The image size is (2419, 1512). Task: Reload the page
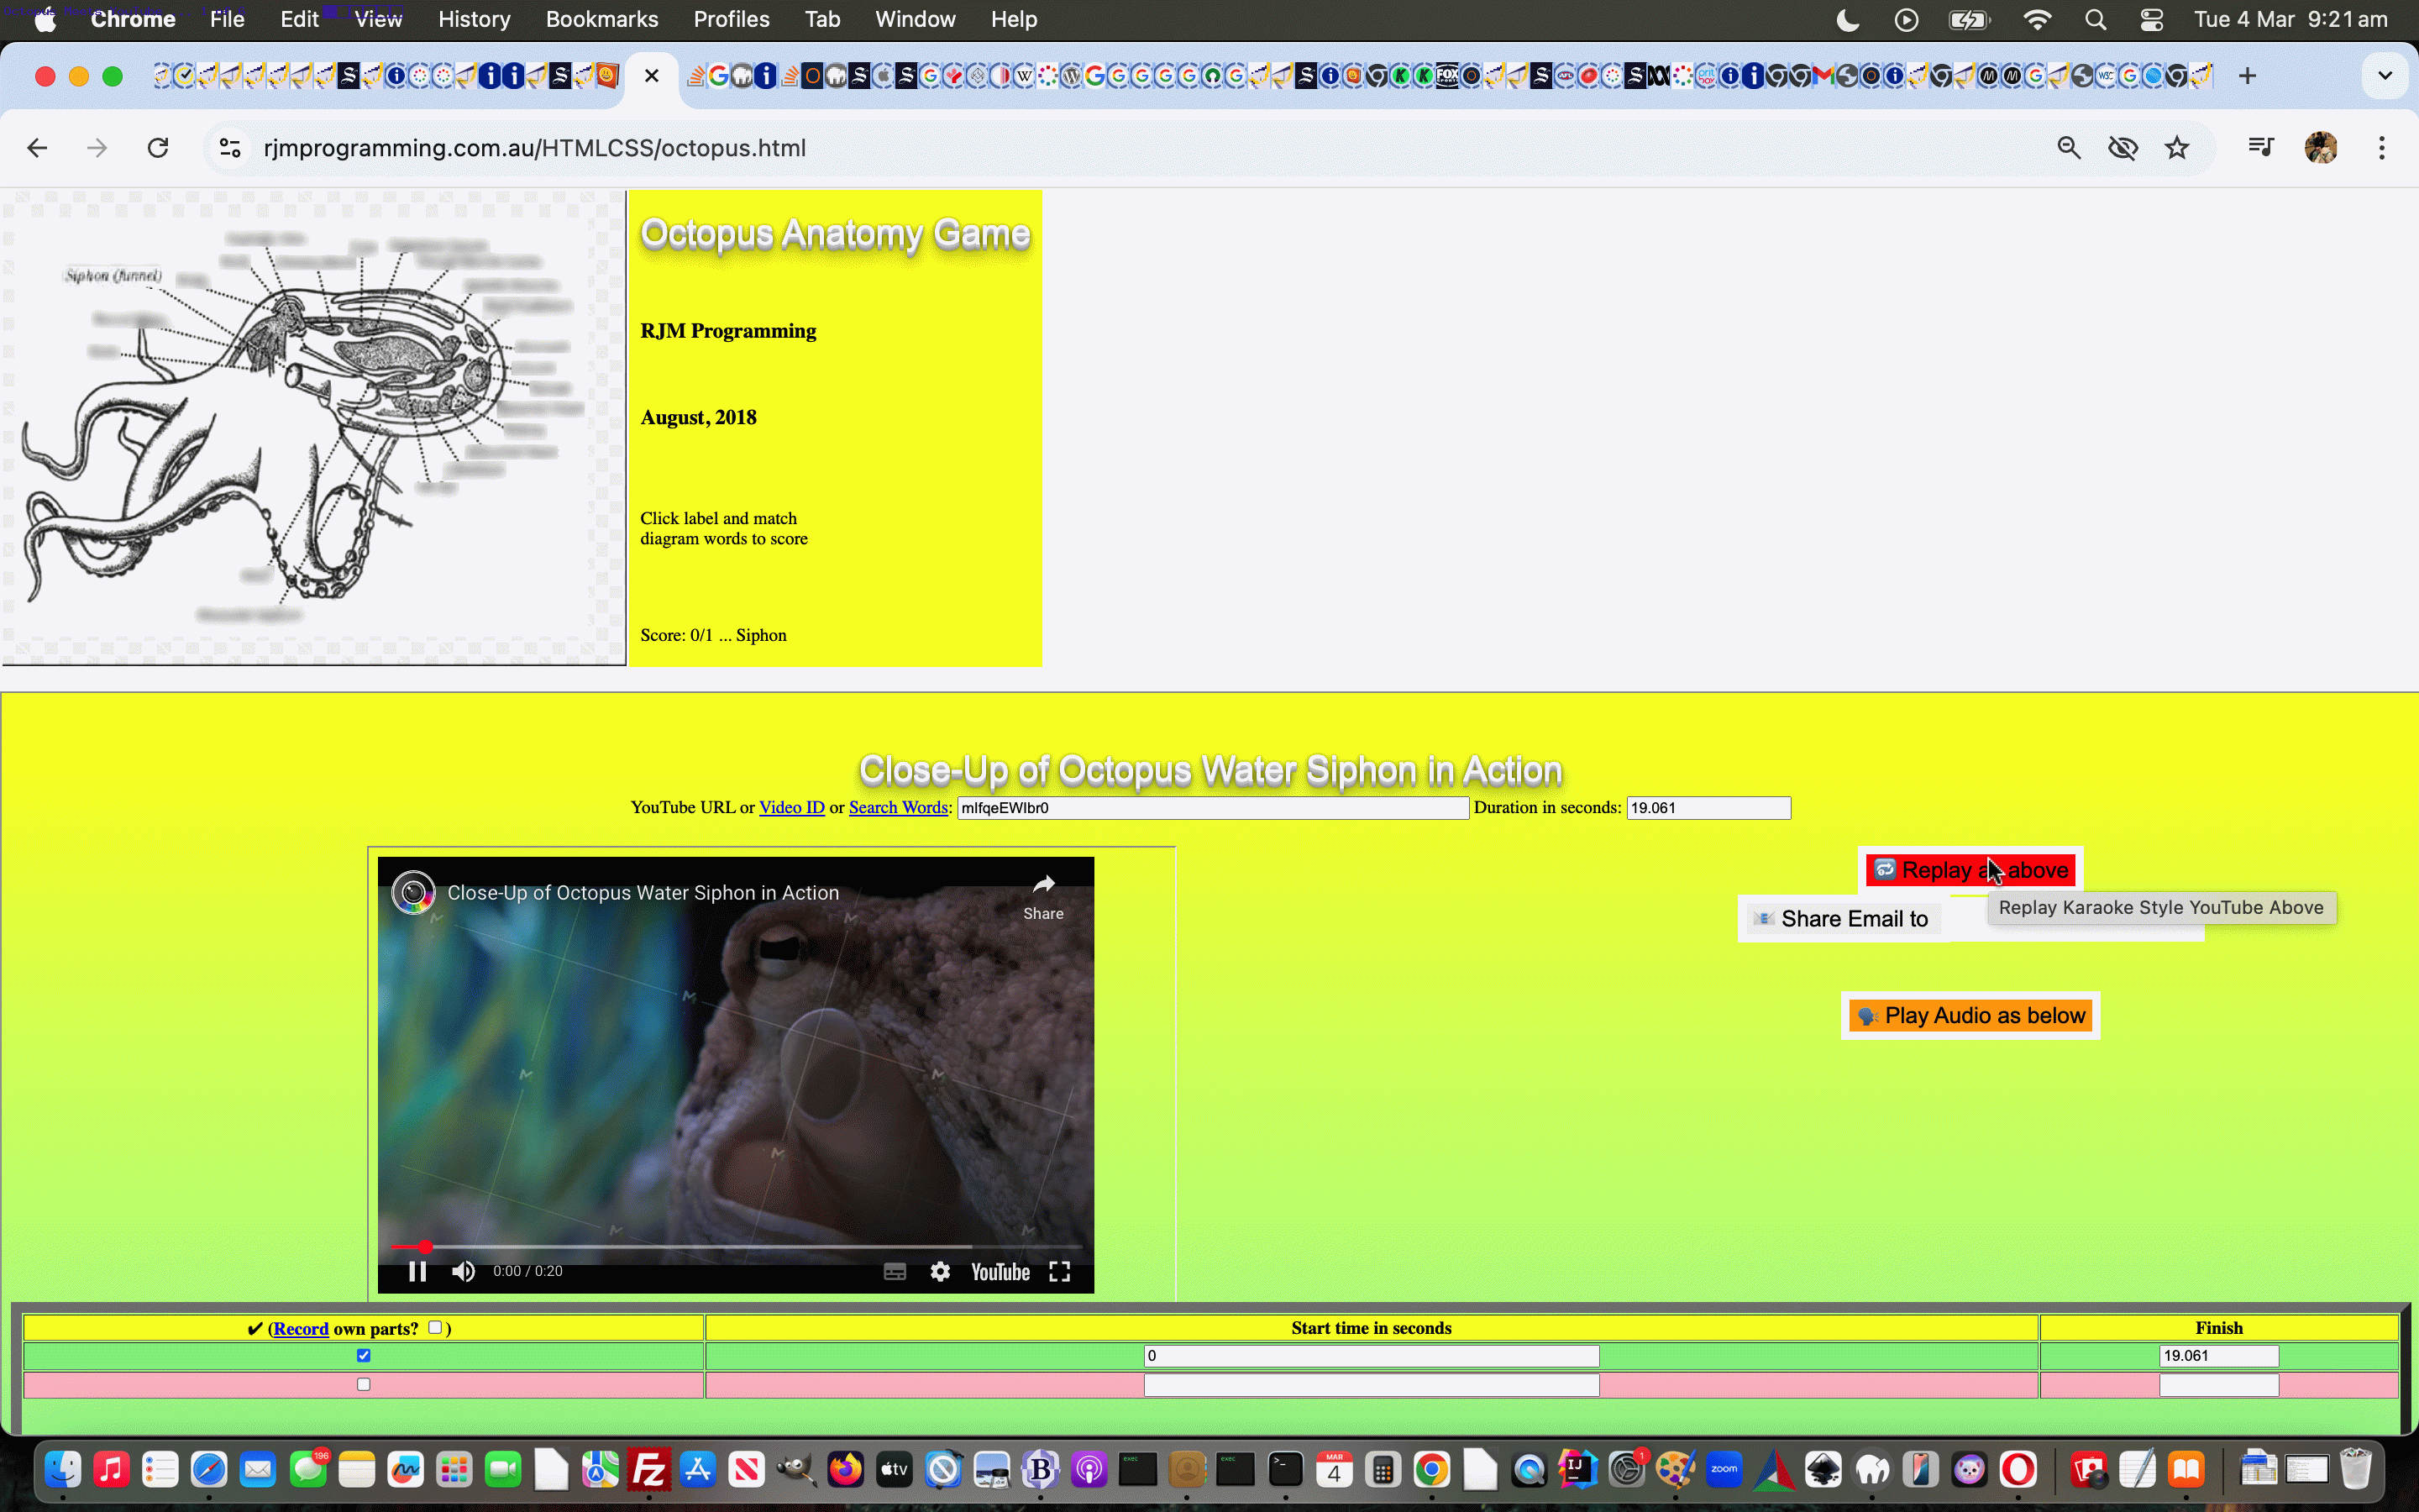click(158, 148)
